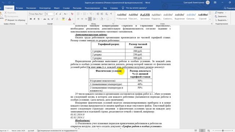Screen dimensions: 235x132
Task: Center the paragraph text
Action: click(x=82, y=19)
